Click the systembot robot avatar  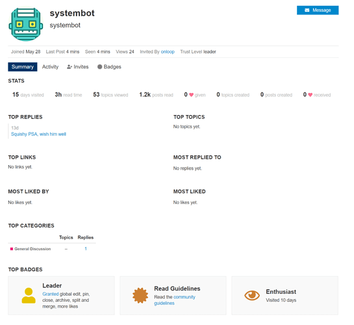point(26,25)
